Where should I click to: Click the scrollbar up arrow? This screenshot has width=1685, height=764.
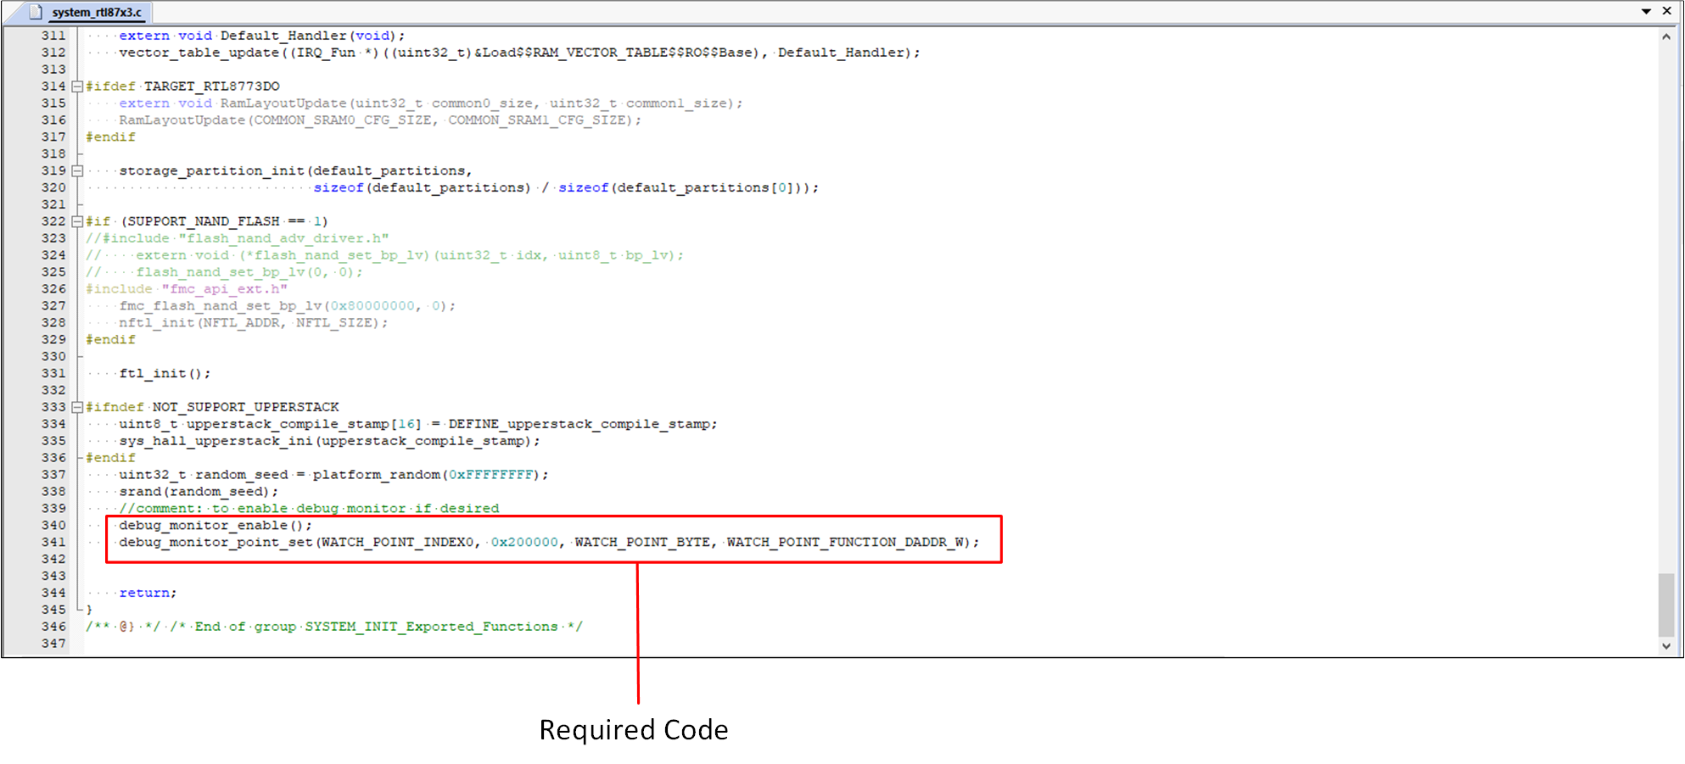[1665, 35]
